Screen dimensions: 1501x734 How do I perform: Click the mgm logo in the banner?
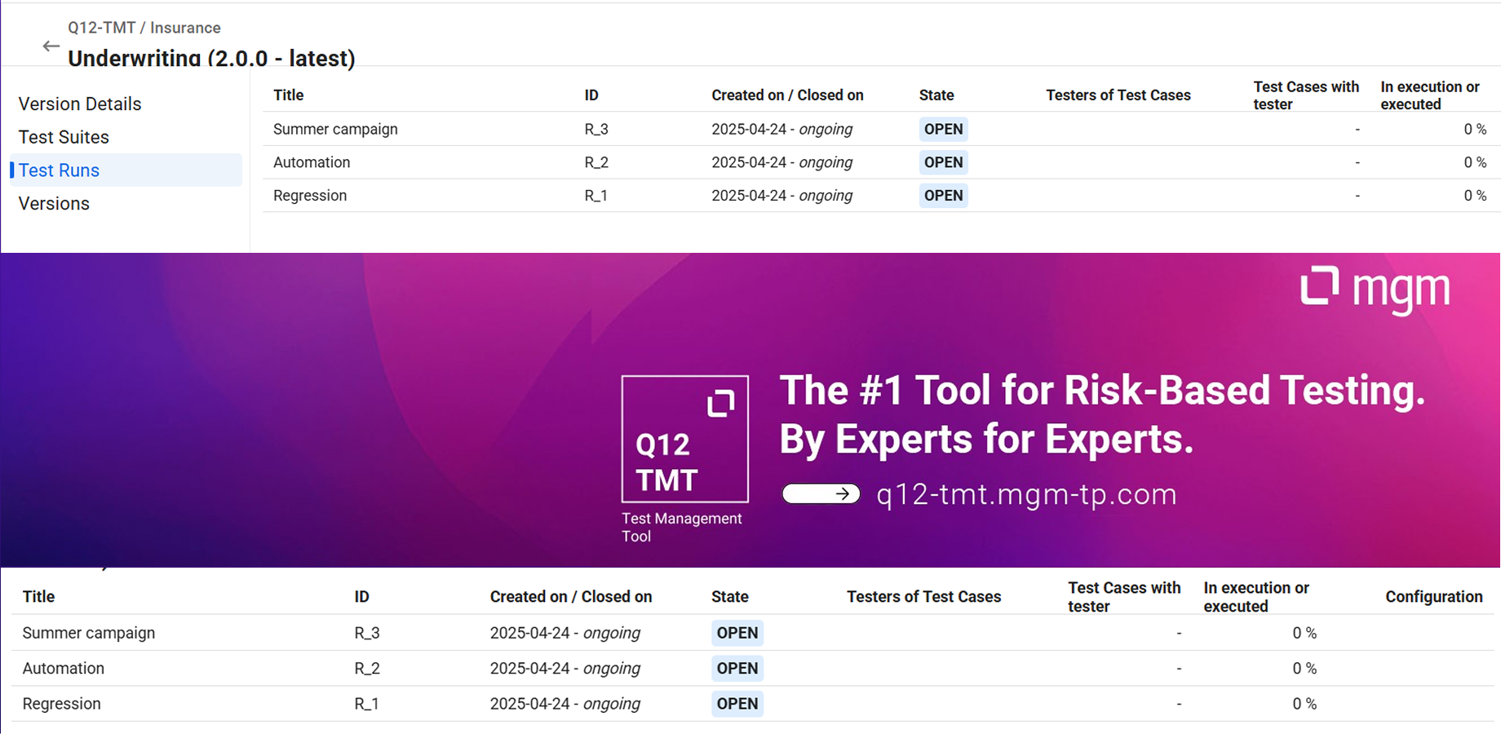(x=1375, y=289)
